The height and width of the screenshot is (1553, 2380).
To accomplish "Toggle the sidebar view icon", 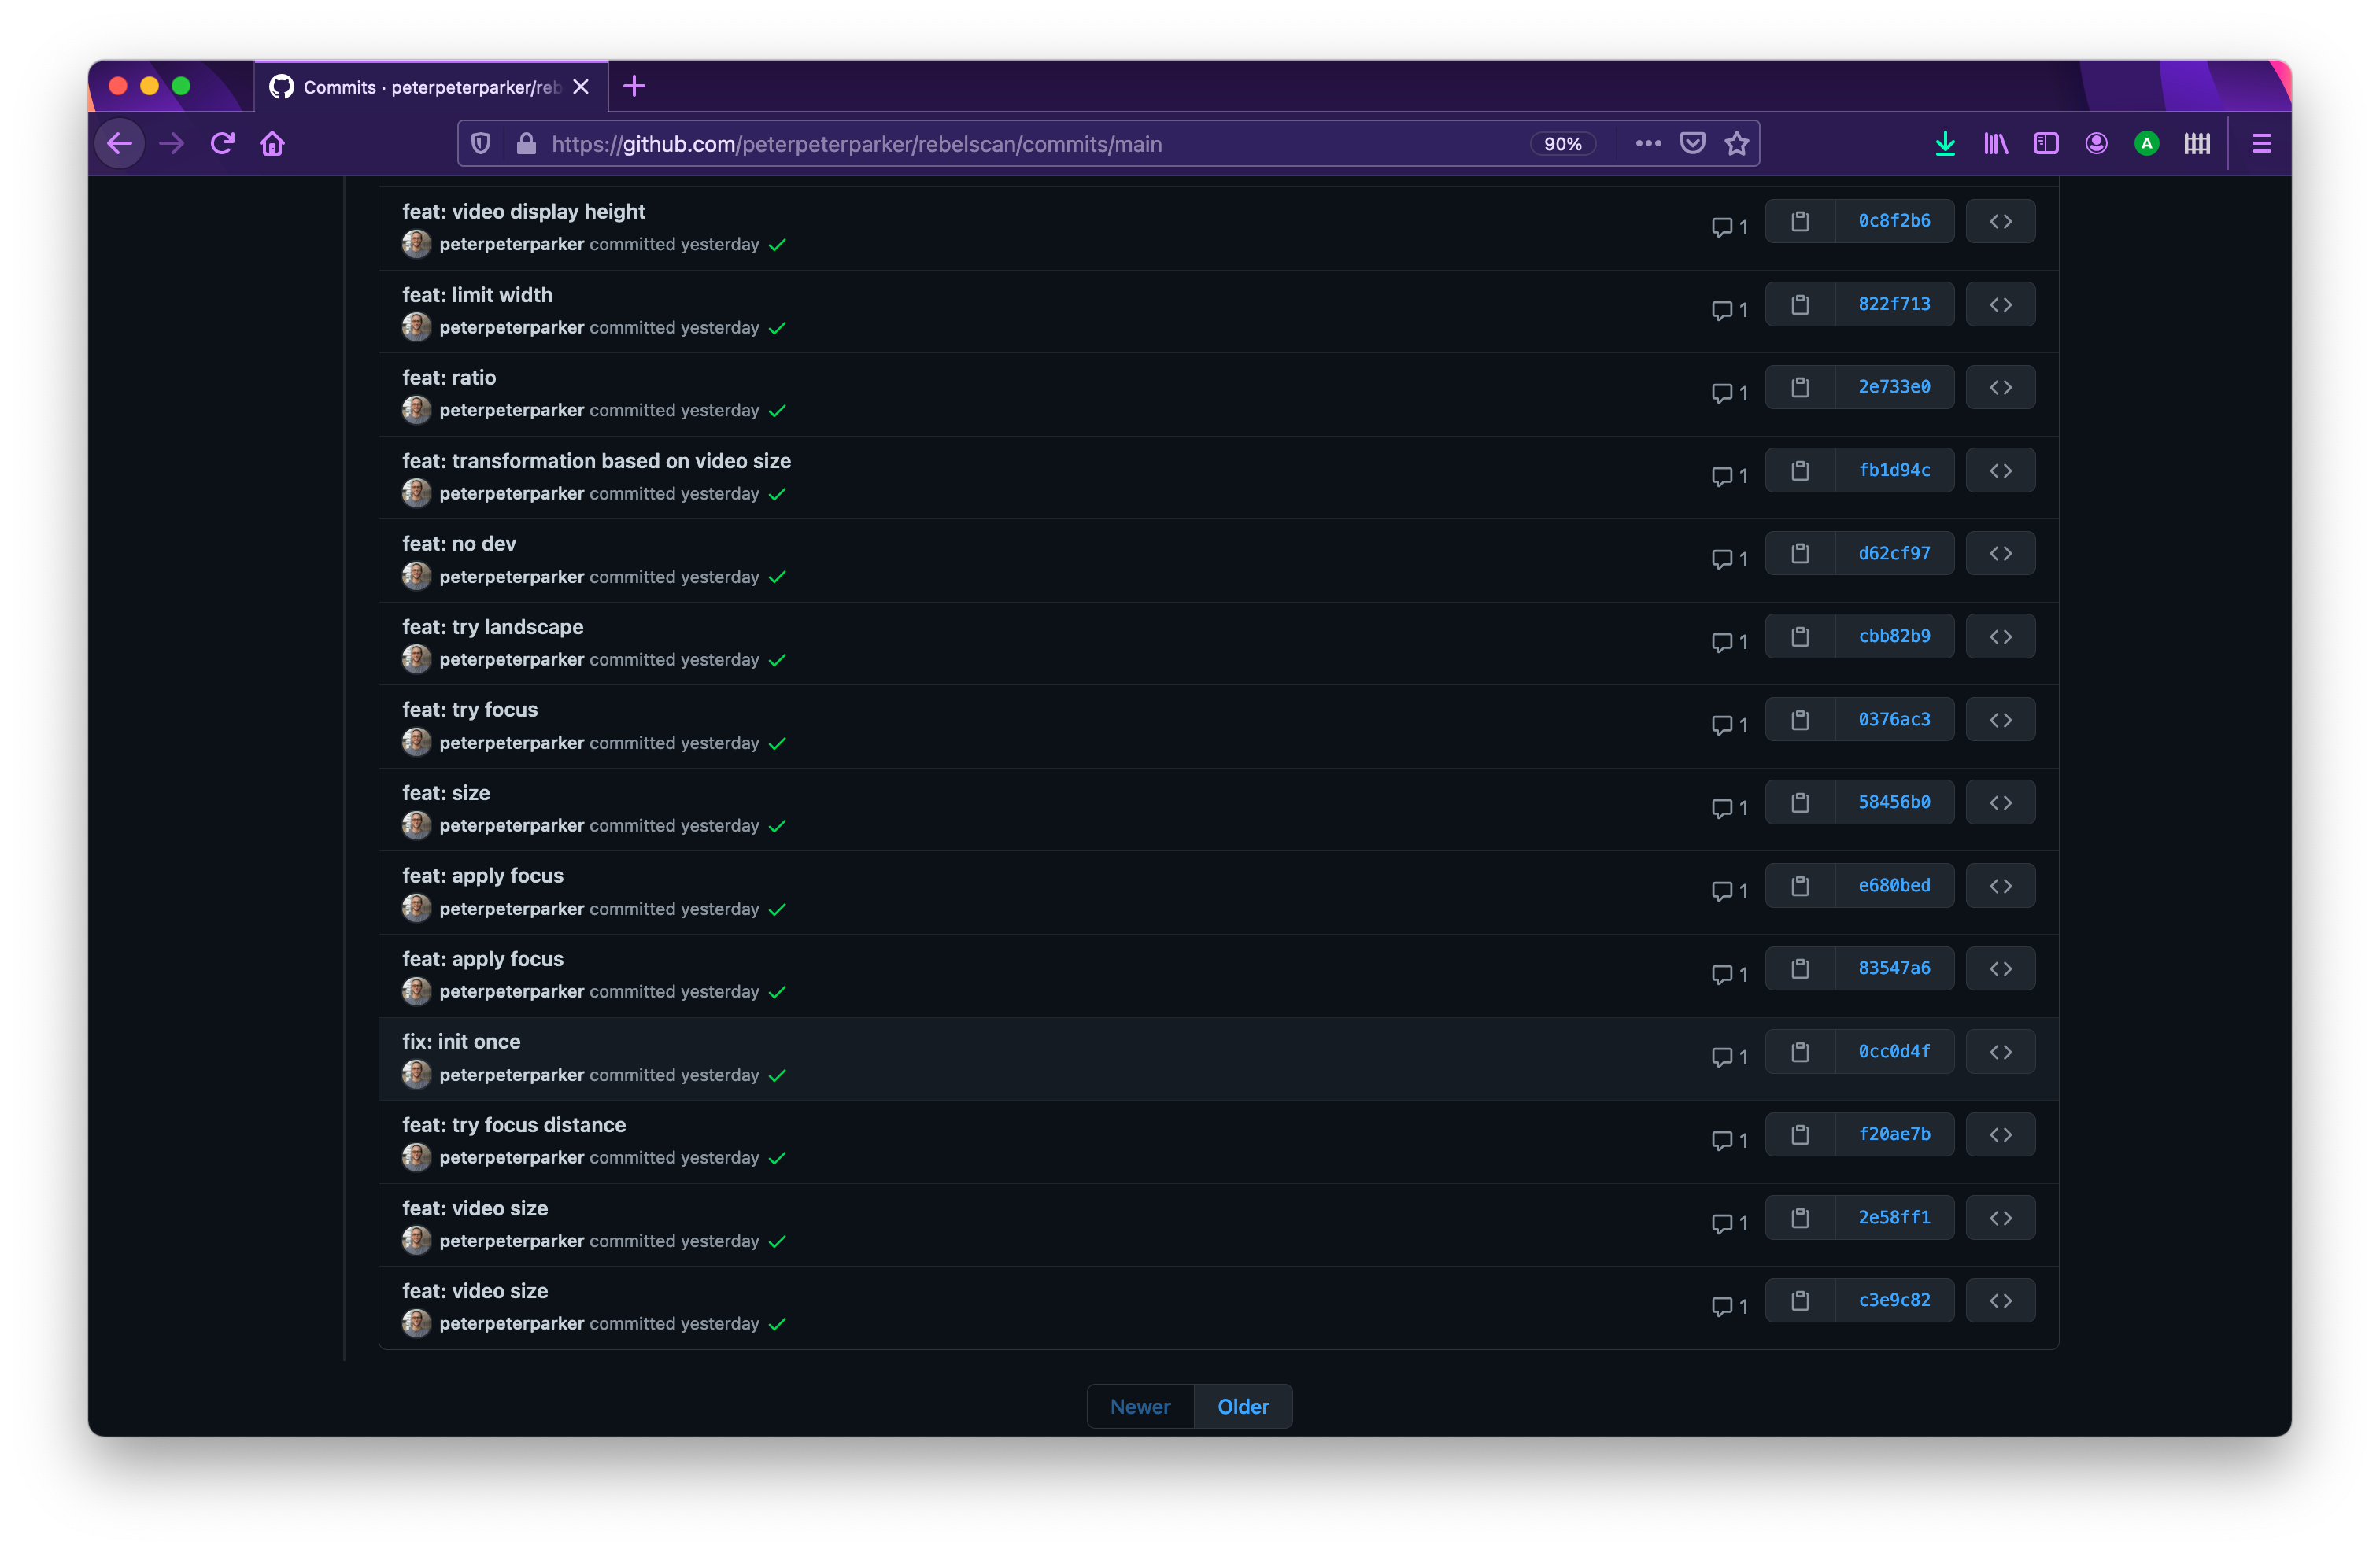I will coord(2046,144).
